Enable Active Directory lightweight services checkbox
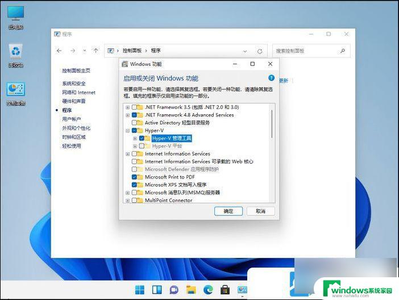Screen dimensions: 399x300 (134, 123)
